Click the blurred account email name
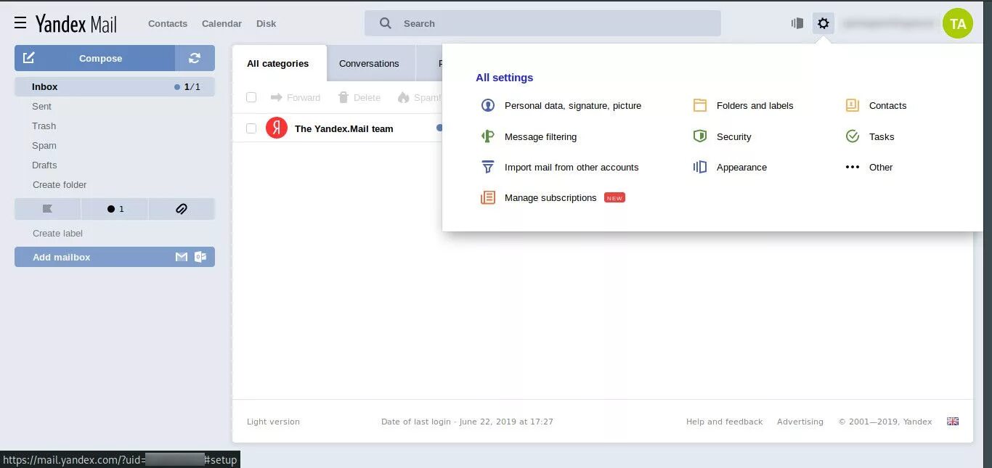The width and height of the screenshot is (992, 468). pos(888,23)
